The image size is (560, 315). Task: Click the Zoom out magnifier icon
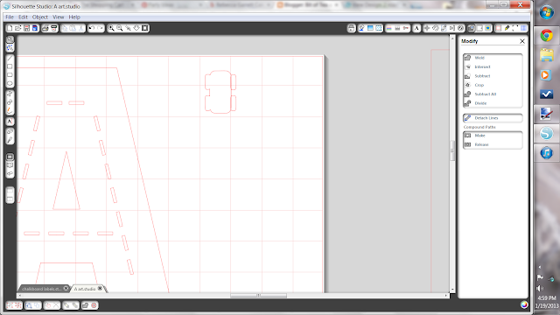click(x=120, y=28)
